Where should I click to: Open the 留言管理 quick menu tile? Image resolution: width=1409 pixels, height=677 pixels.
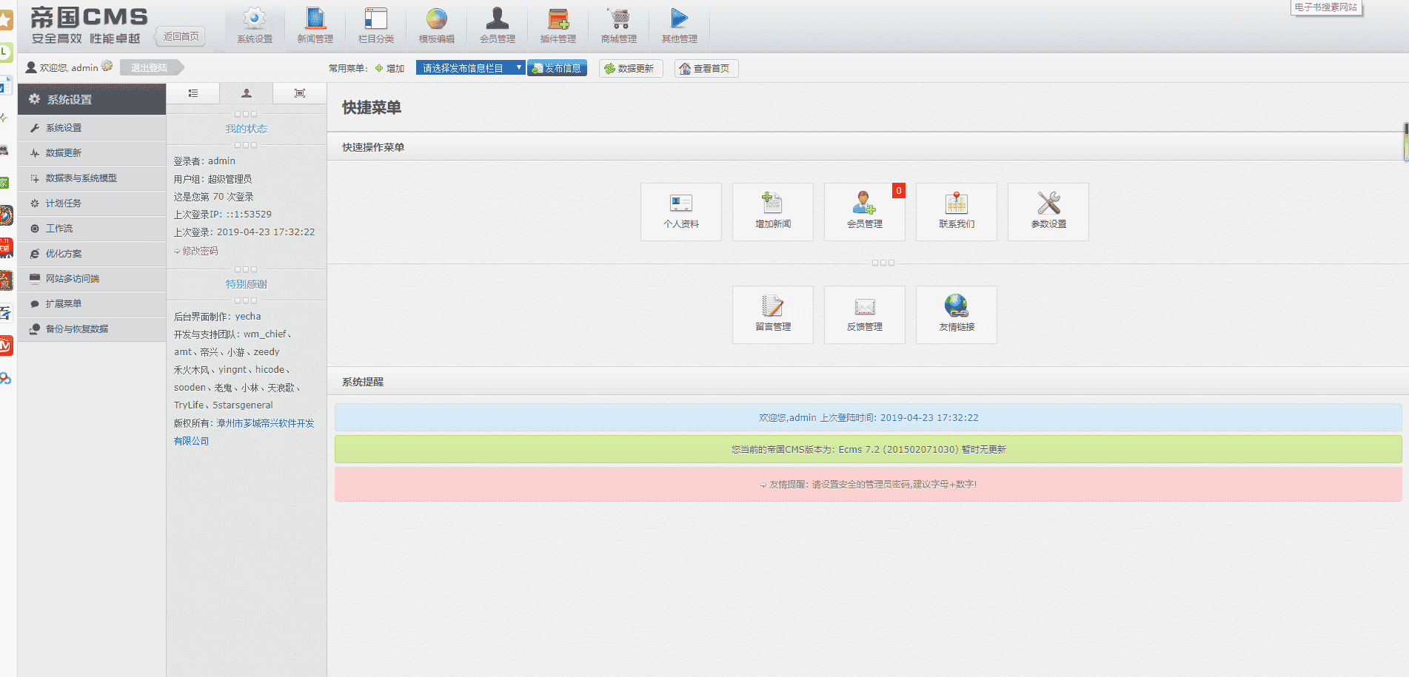pos(773,314)
